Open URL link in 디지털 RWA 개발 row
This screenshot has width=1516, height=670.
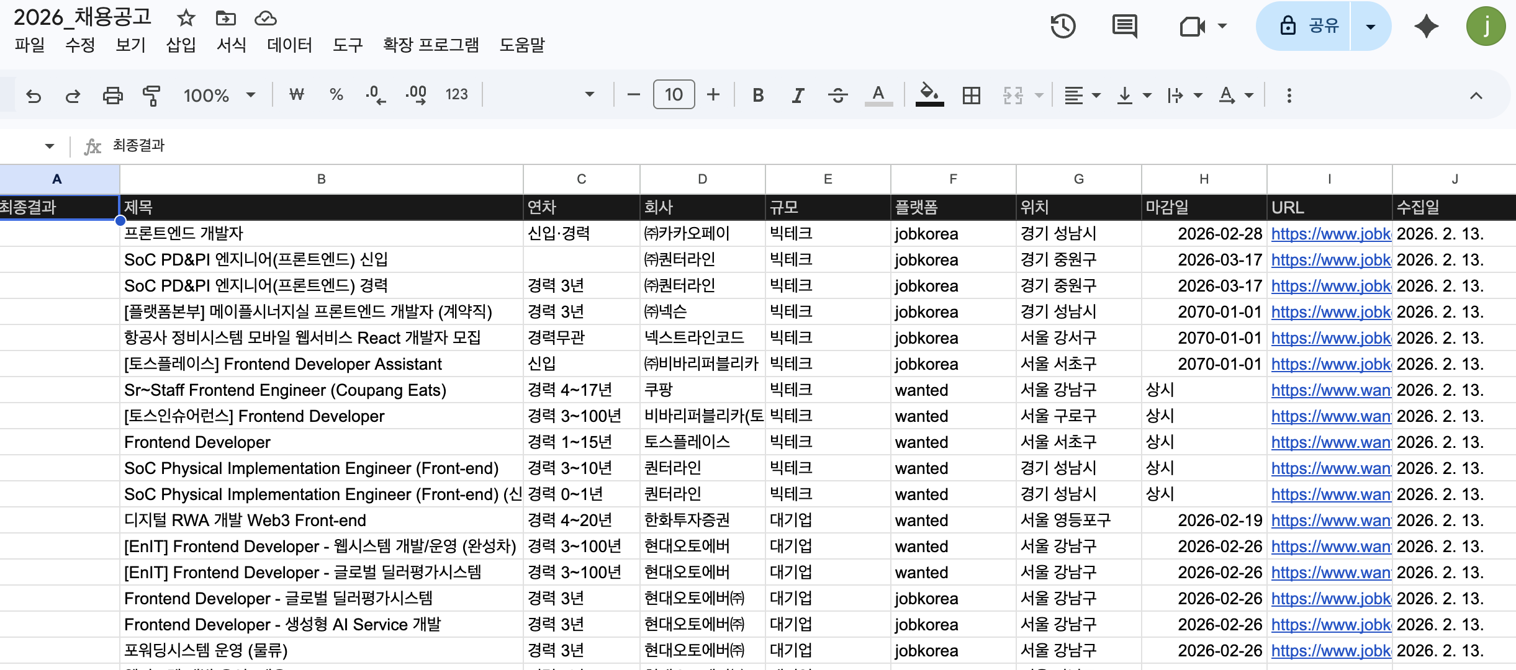(x=1330, y=520)
